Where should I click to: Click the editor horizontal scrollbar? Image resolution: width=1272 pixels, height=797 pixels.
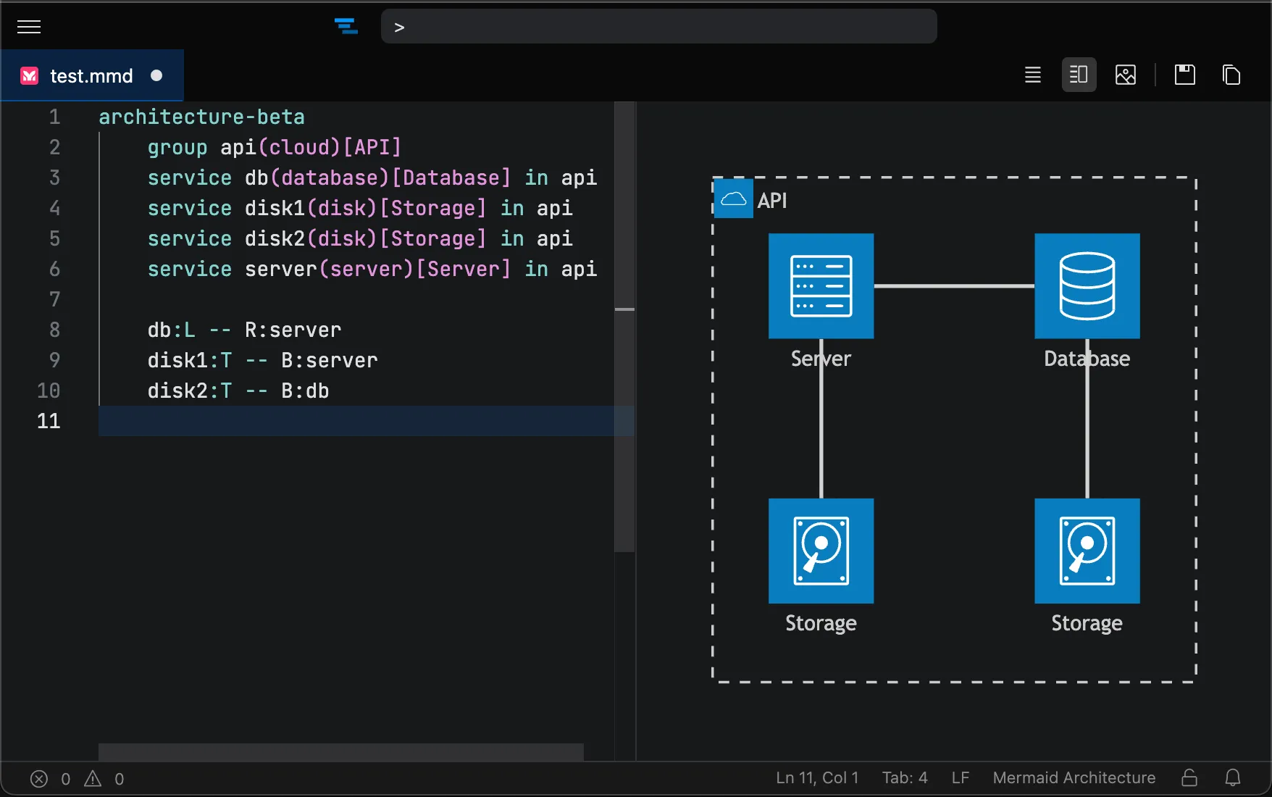pyautogui.click(x=340, y=751)
